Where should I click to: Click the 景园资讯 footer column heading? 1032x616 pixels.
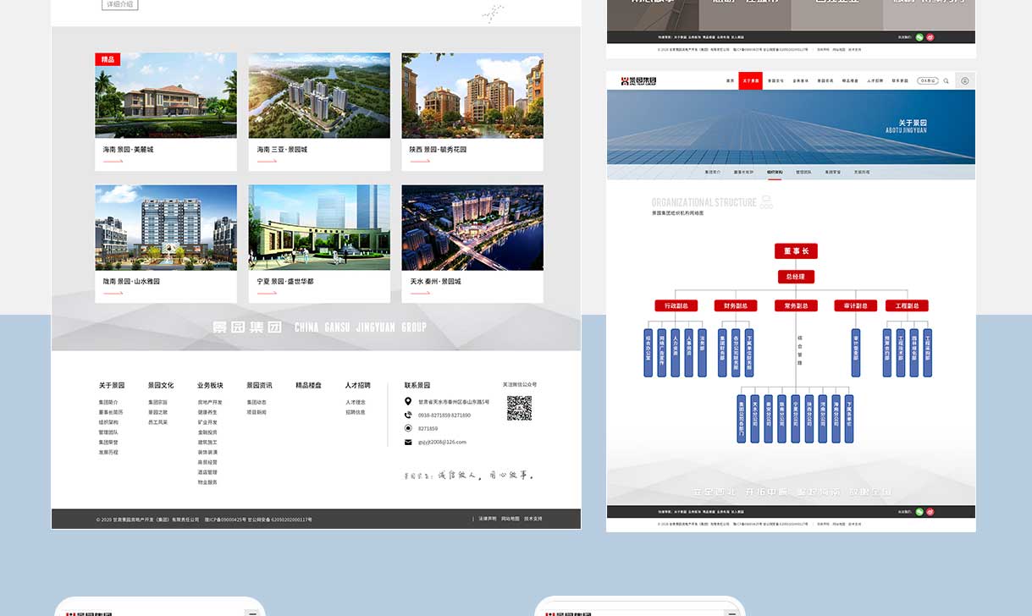[x=259, y=385]
